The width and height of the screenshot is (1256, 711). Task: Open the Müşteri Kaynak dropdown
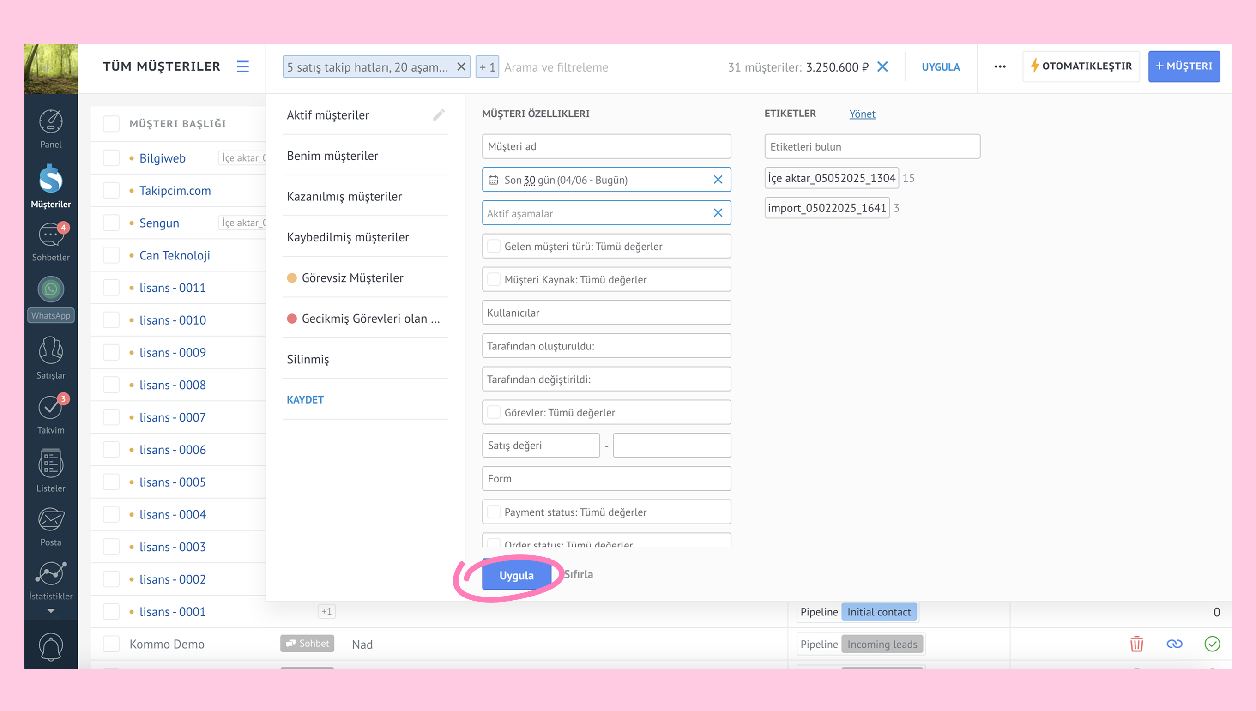click(606, 279)
